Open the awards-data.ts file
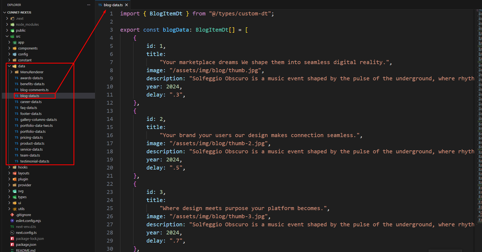Image resolution: width=482 pixels, height=252 pixels. [x=31, y=78]
